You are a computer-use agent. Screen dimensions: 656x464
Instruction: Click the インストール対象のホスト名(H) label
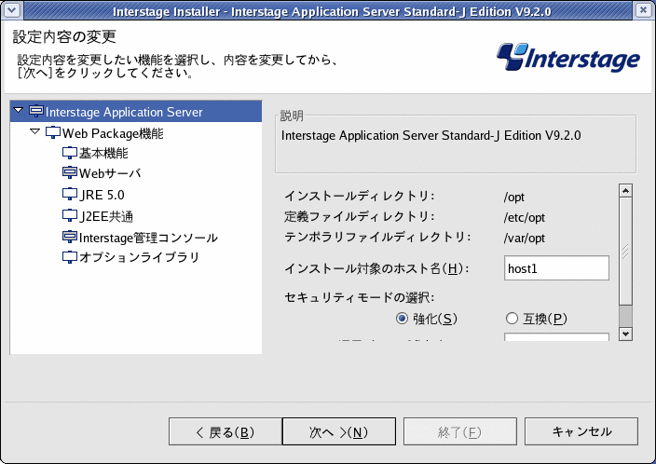tap(376, 268)
